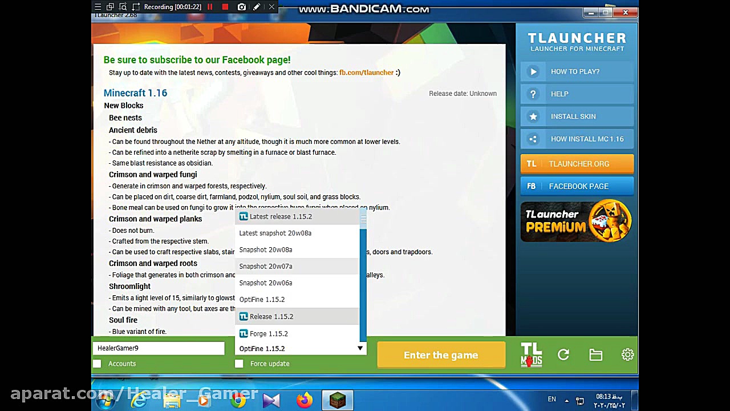Collapse the version dropdown arrow

point(360,348)
